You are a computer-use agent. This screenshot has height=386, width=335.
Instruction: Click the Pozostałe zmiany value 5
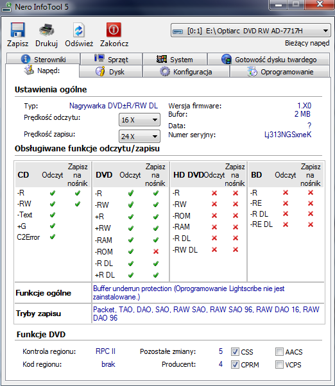[x=221, y=351]
